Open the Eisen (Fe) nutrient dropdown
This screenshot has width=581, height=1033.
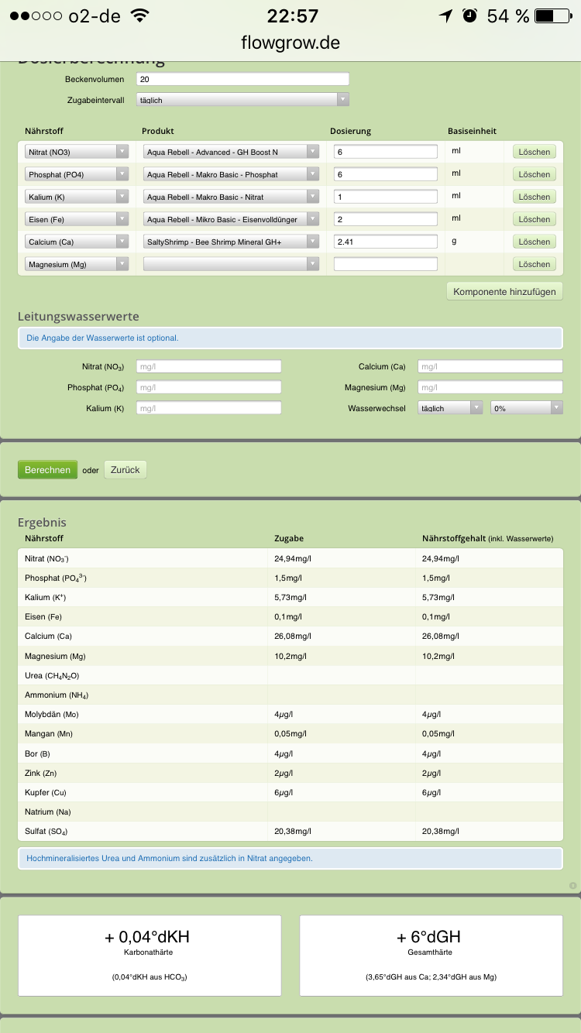(x=77, y=219)
